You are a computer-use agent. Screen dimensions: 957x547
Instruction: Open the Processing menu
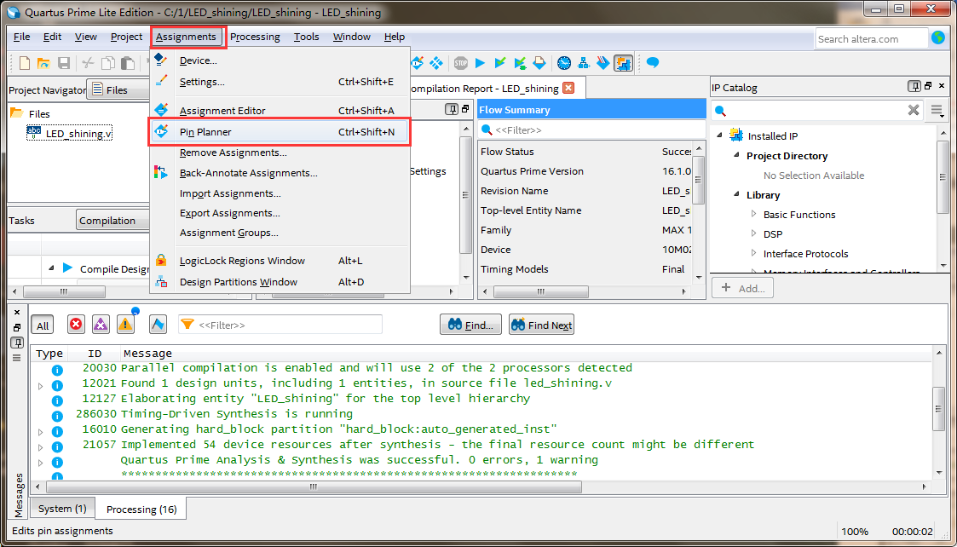click(255, 37)
